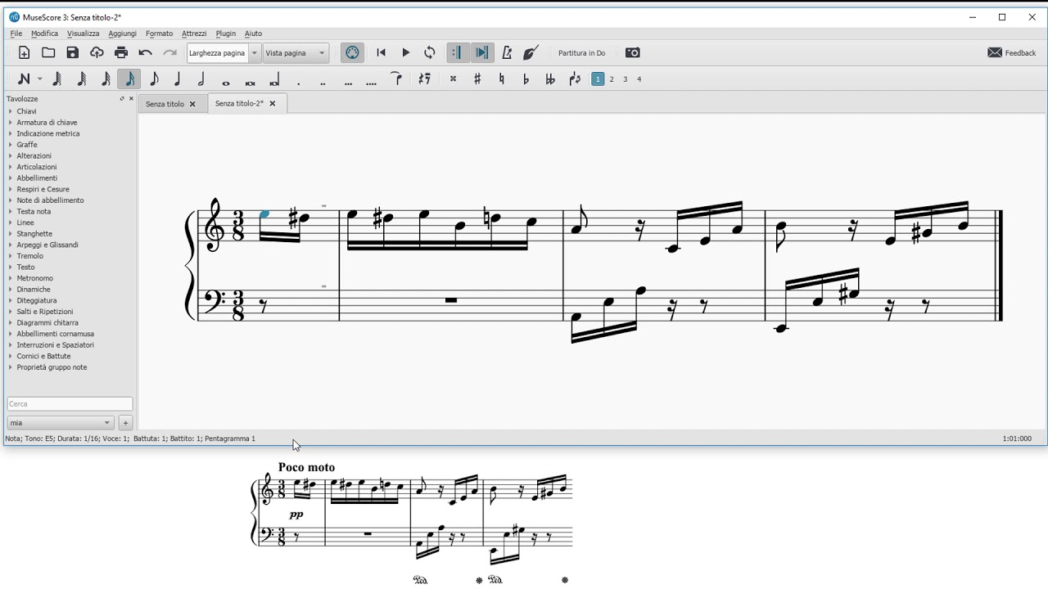Open the Feedback link
The image size is (1048, 589).
1012,52
